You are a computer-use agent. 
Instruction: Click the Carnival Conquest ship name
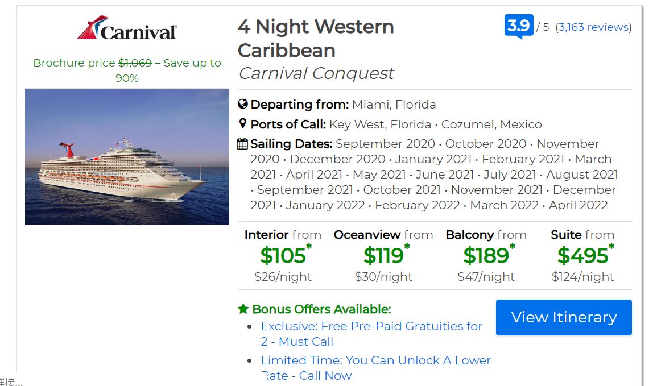tap(316, 73)
